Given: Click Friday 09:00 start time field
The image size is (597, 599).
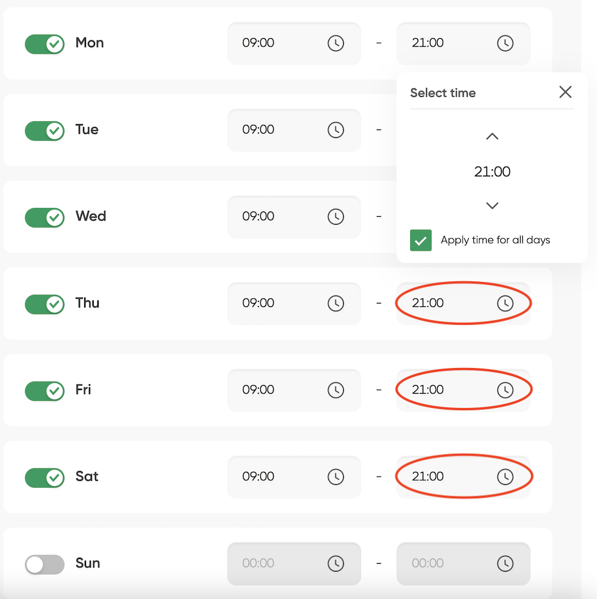Looking at the screenshot, I should (x=294, y=390).
